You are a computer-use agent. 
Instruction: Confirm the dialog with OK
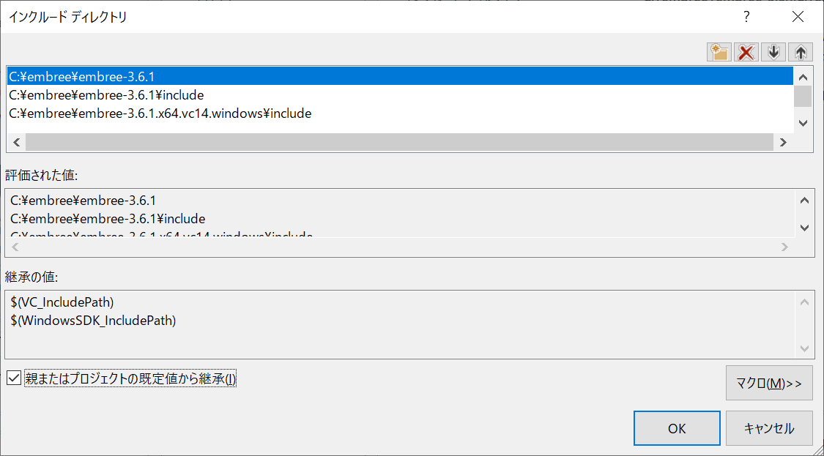pos(677,428)
